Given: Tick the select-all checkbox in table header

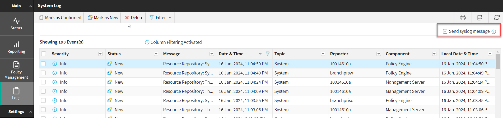Looking at the screenshot, I should pos(44,54).
